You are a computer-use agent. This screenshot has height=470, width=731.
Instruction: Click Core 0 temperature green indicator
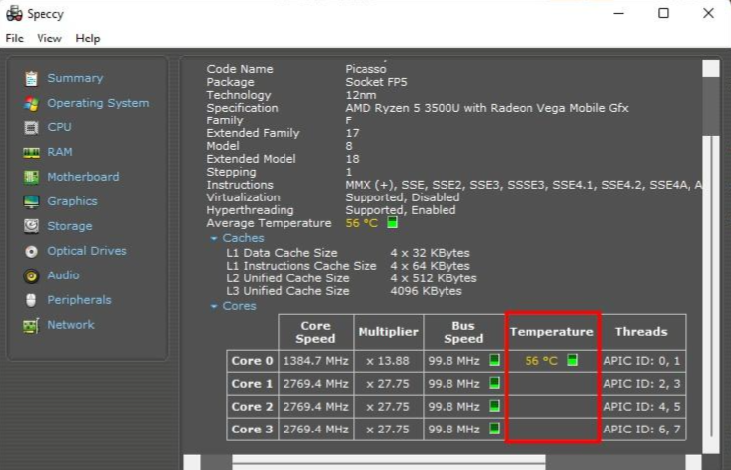coord(573,360)
